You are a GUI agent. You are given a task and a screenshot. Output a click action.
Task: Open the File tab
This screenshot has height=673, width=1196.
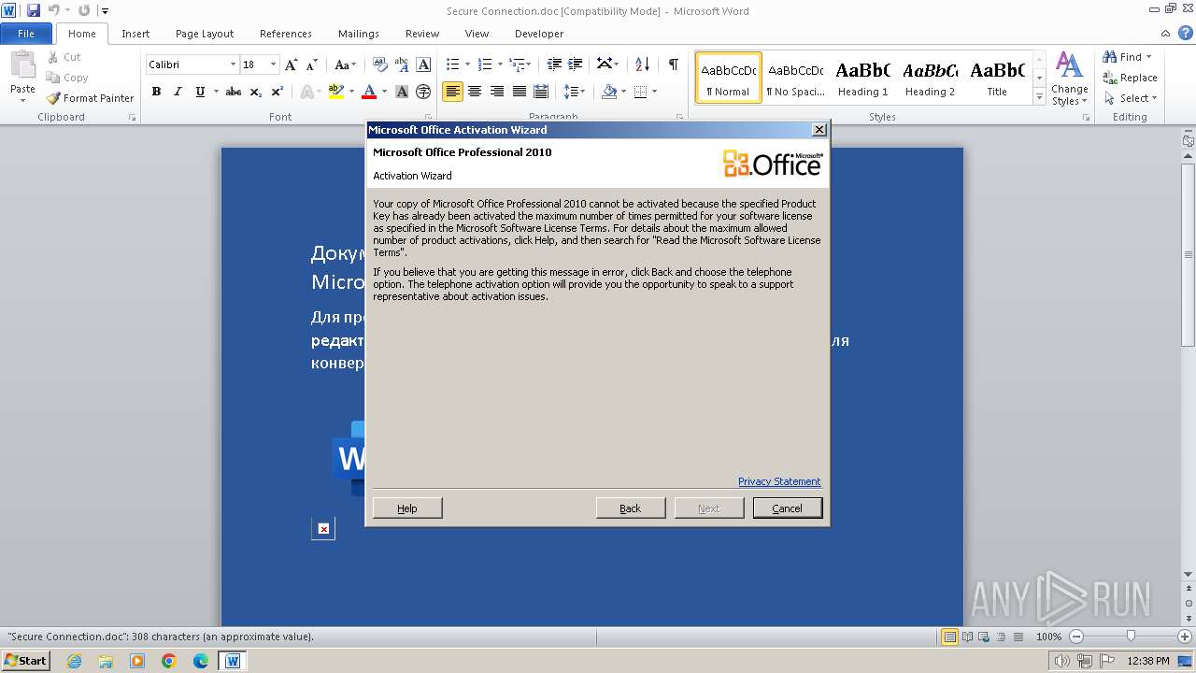(x=26, y=34)
